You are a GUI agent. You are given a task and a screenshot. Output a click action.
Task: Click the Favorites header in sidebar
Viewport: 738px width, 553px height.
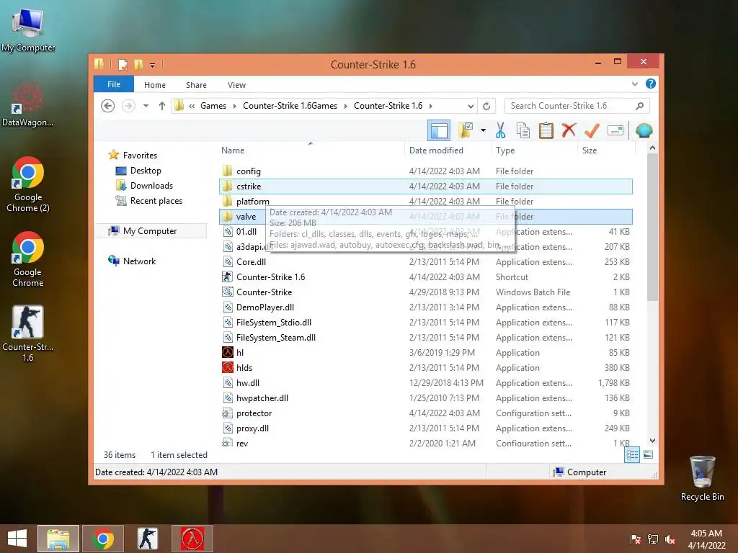coord(140,156)
